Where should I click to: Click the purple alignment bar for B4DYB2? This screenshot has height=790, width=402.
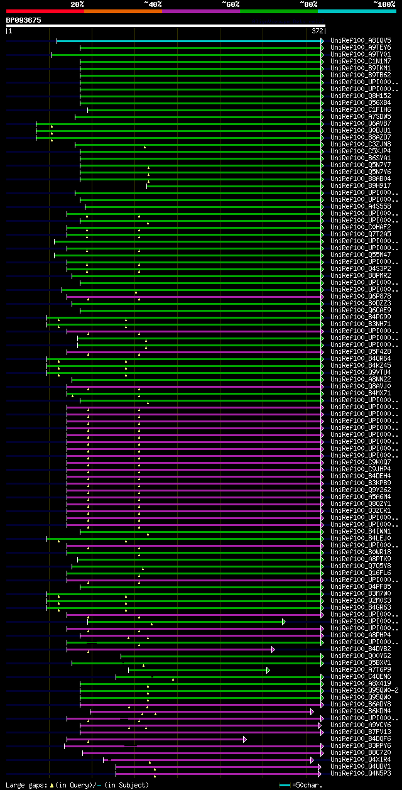point(170,649)
